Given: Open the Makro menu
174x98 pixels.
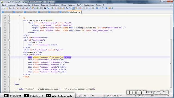Looking at the screenshot, I should click(x=63, y=5).
